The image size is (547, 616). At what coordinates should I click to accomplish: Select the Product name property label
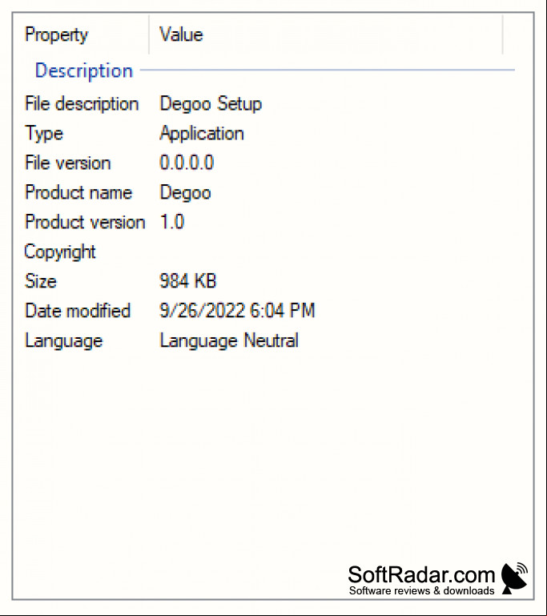tap(78, 192)
